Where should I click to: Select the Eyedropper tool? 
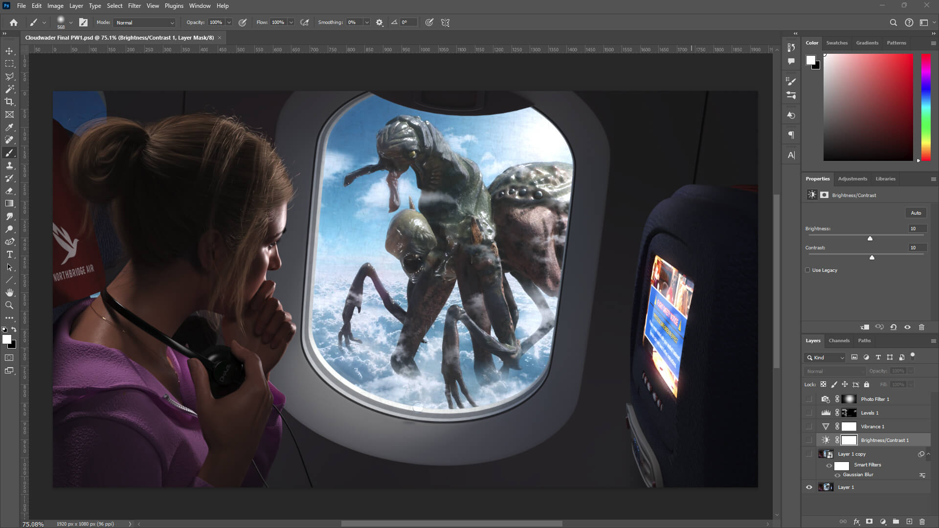(x=9, y=127)
